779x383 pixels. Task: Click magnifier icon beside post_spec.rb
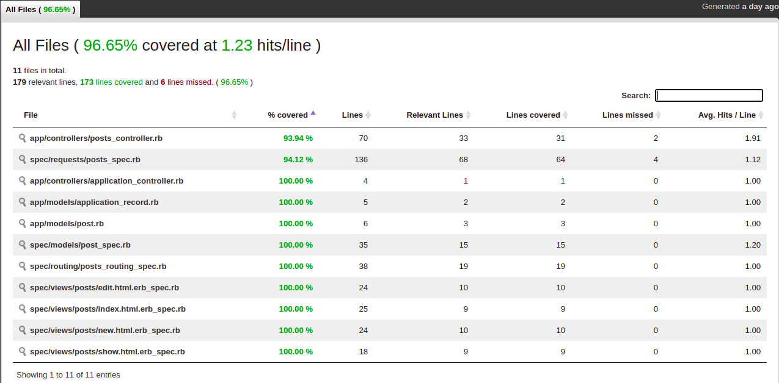pyautogui.click(x=23, y=245)
